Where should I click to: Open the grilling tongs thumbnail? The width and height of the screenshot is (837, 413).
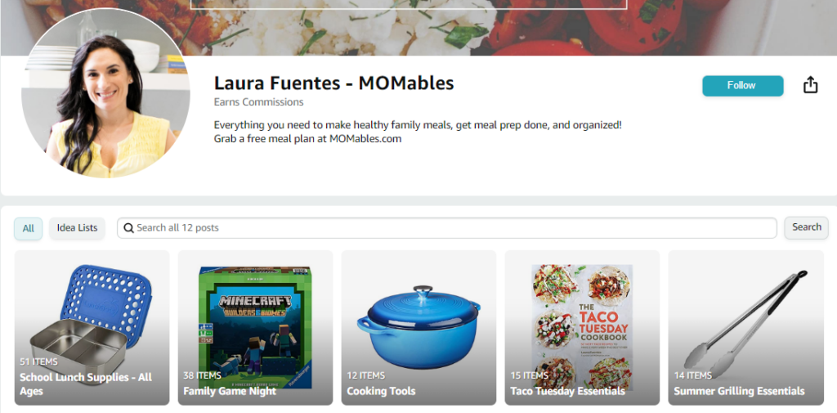point(745,324)
